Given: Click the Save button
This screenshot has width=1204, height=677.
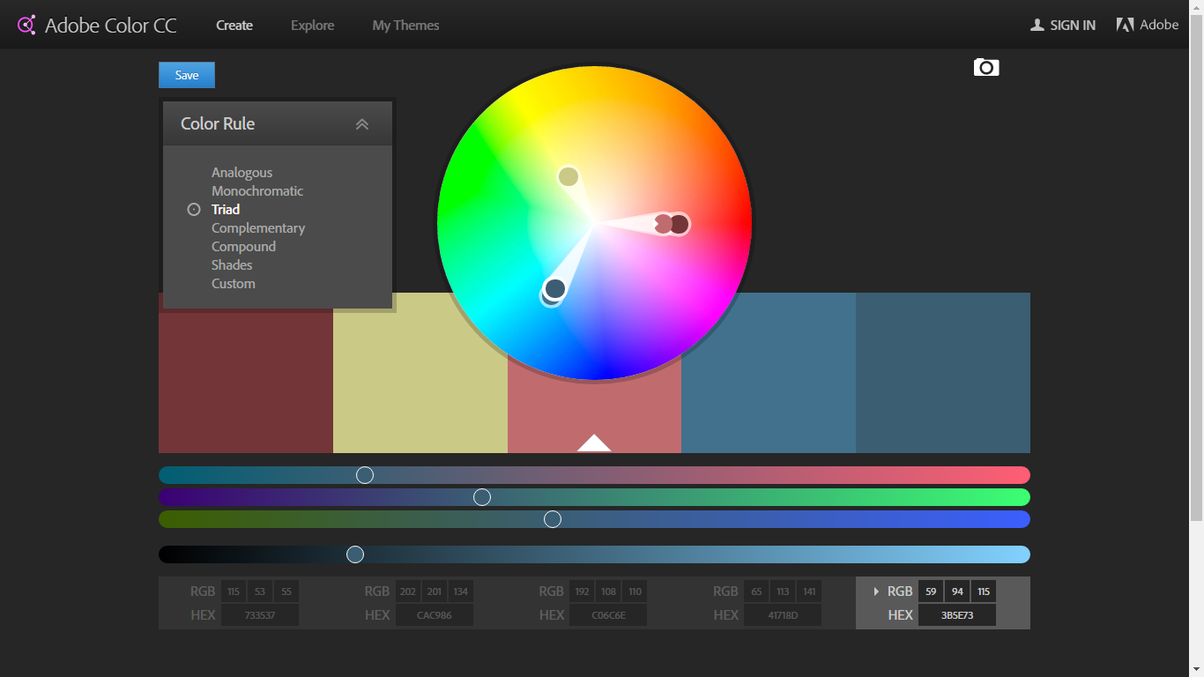Looking at the screenshot, I should [187, 75].
